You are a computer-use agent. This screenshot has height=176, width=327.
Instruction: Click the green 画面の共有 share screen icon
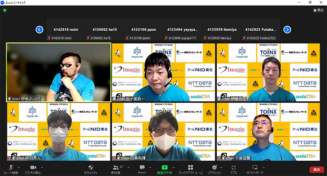(164, 167)
